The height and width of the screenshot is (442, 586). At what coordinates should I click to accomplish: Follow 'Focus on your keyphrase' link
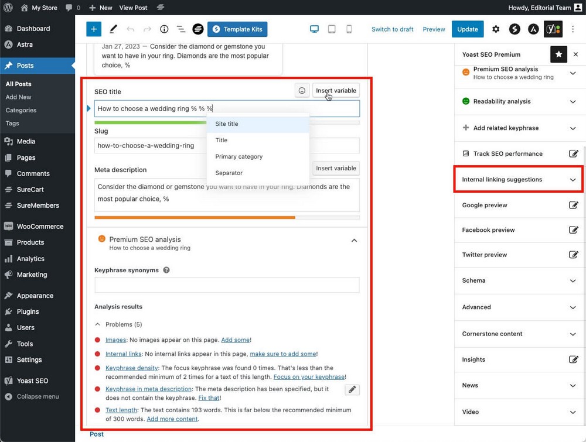pyautogui.click(x=309, y=376)
